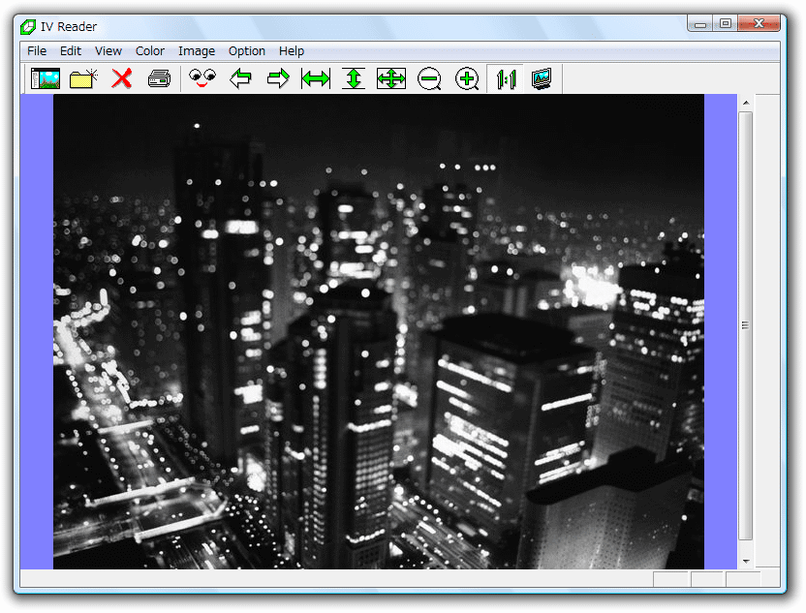Fit image to height vertical arrows icon
The image size is (806, 613).
click(x=354, y=78)
